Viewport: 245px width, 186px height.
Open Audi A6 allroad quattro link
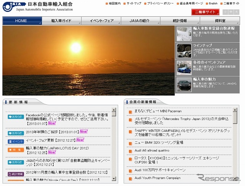(x=152, y=150)
